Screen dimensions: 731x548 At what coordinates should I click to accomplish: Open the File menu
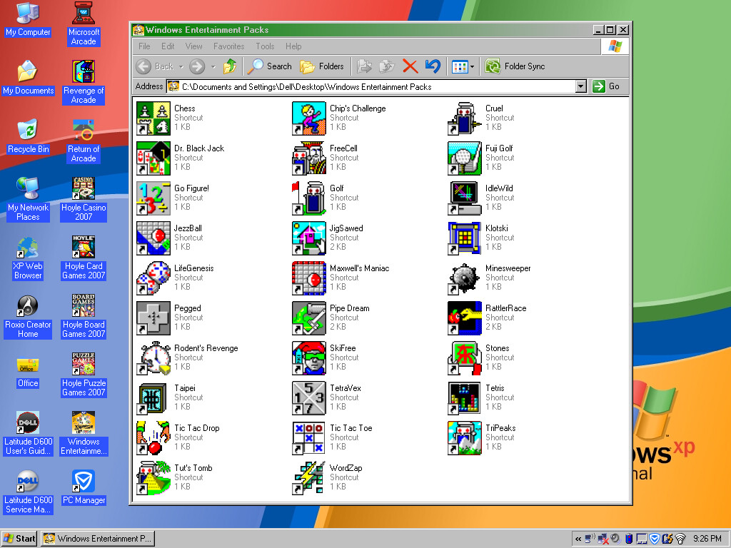pyautogui.click(x=144, y=46)
